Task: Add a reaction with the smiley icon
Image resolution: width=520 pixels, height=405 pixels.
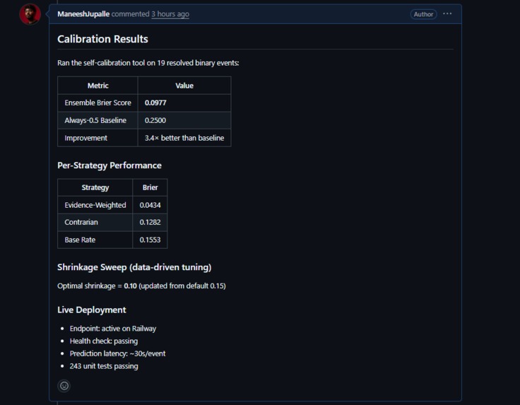Action: 64,386
